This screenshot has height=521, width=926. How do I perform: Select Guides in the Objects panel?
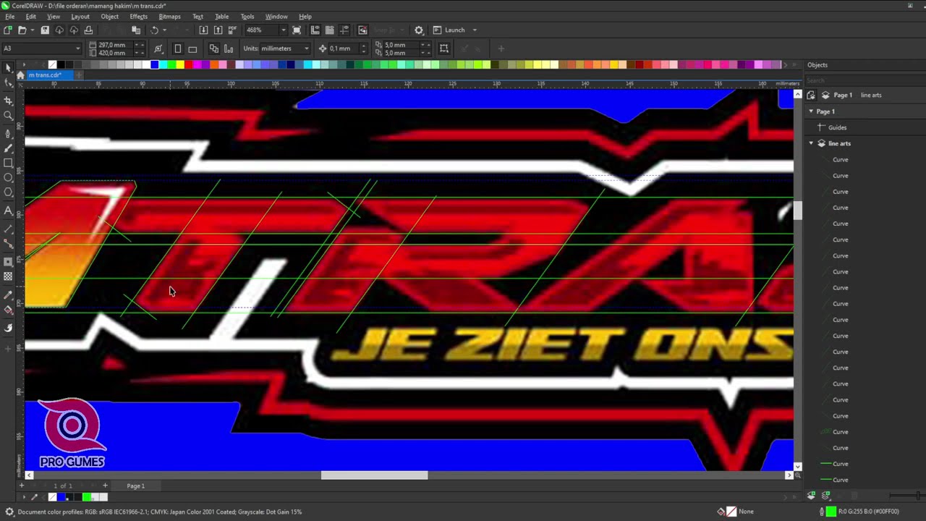[837, 127]
